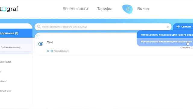This screenshot has height=109, width=193.
Task: Open the Исследования (1) sidebar tab
Action: 16,33
